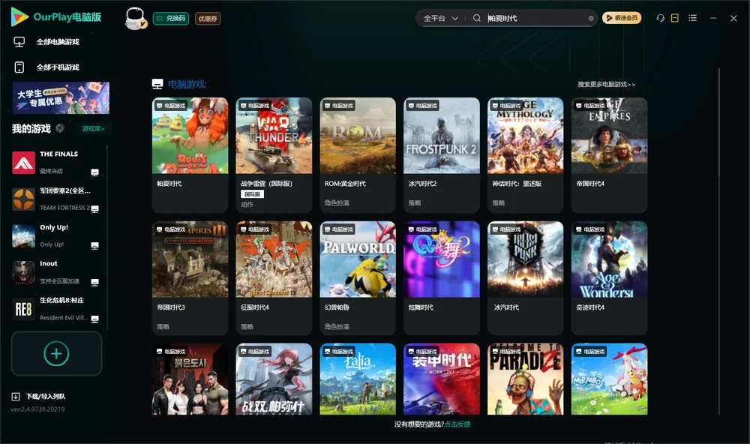Click the Team Fortress 2 orange icon
This screenshot has width=750, height=444.
point(23,199)
